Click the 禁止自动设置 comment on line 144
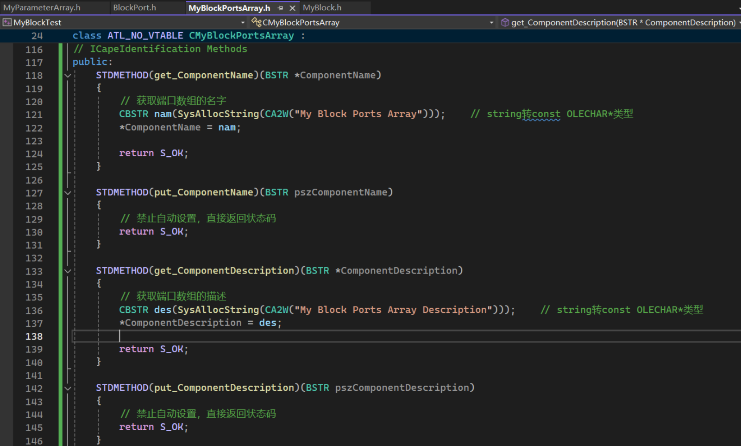This screenshot has height=446, width=741. point(198,414)
